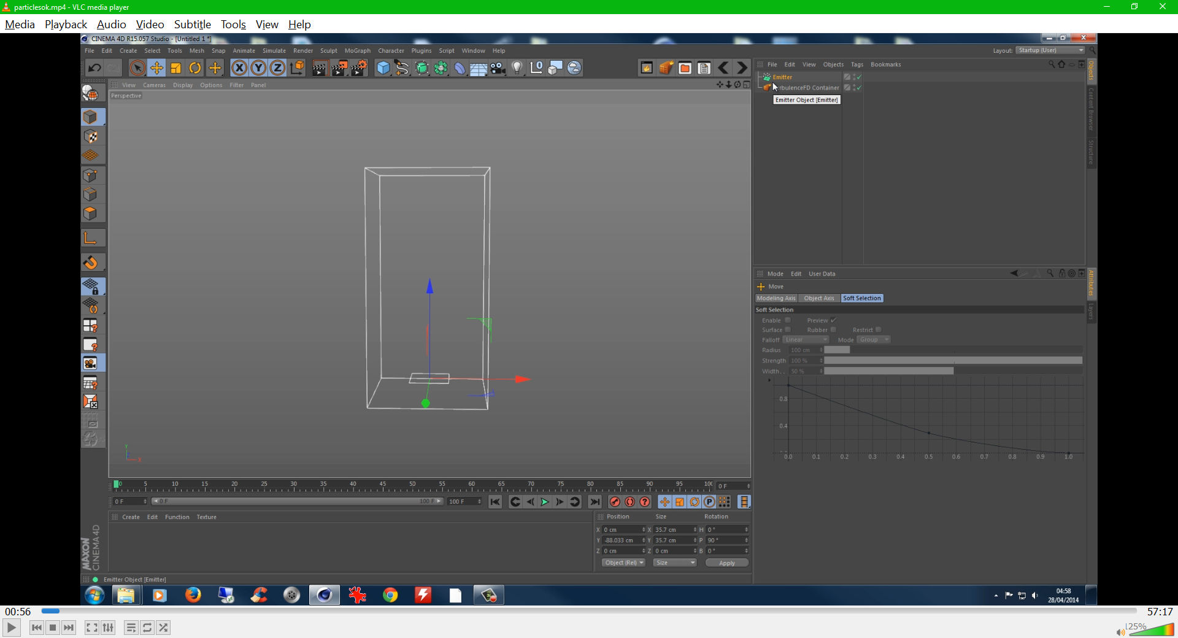1178x638 pixels.
Task: Toggle VLC fullscreen mode
Action: (x=91, y=628)
